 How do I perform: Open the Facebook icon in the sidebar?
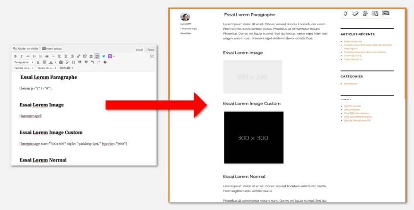pyautogui.click(x=345, y=14)
